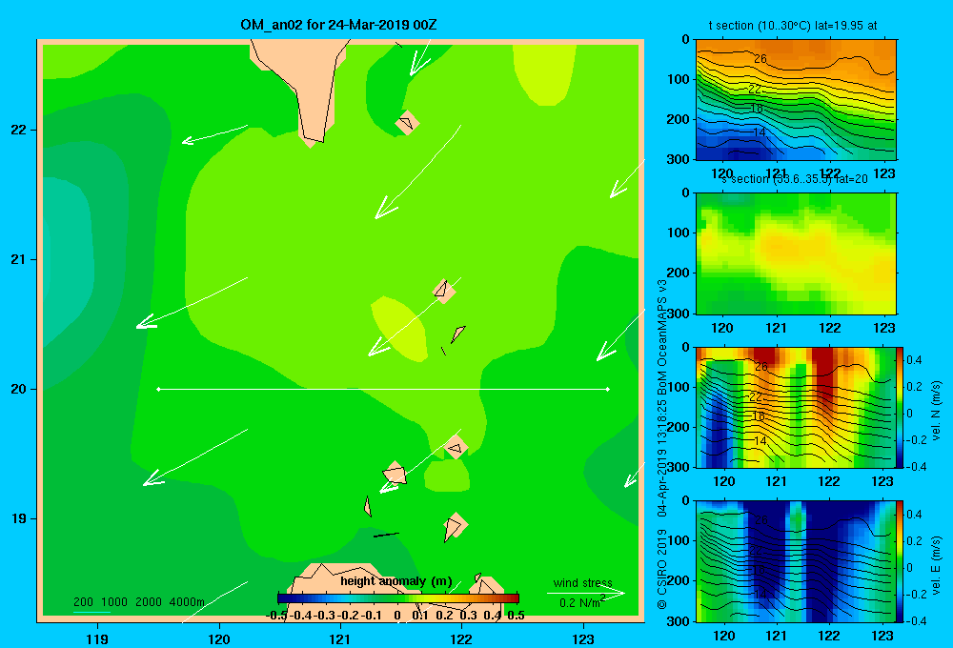Click the "t section (10..30°C) lat=19.95" title
Viewport: 953px width, 648px height.
[793, 26]
